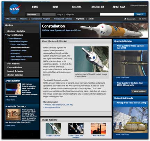Open Altair Lunar Lander in sidebar
The height and width of the screenshot is (141, 150).
(18, 51)
